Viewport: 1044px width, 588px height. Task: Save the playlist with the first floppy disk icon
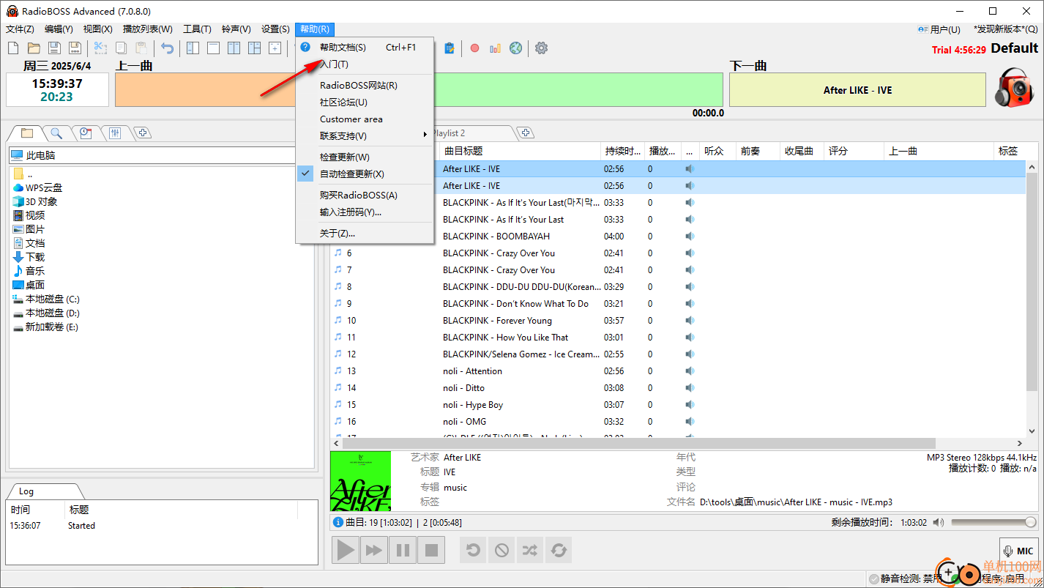pyautogui.click(x=54, y=48)
